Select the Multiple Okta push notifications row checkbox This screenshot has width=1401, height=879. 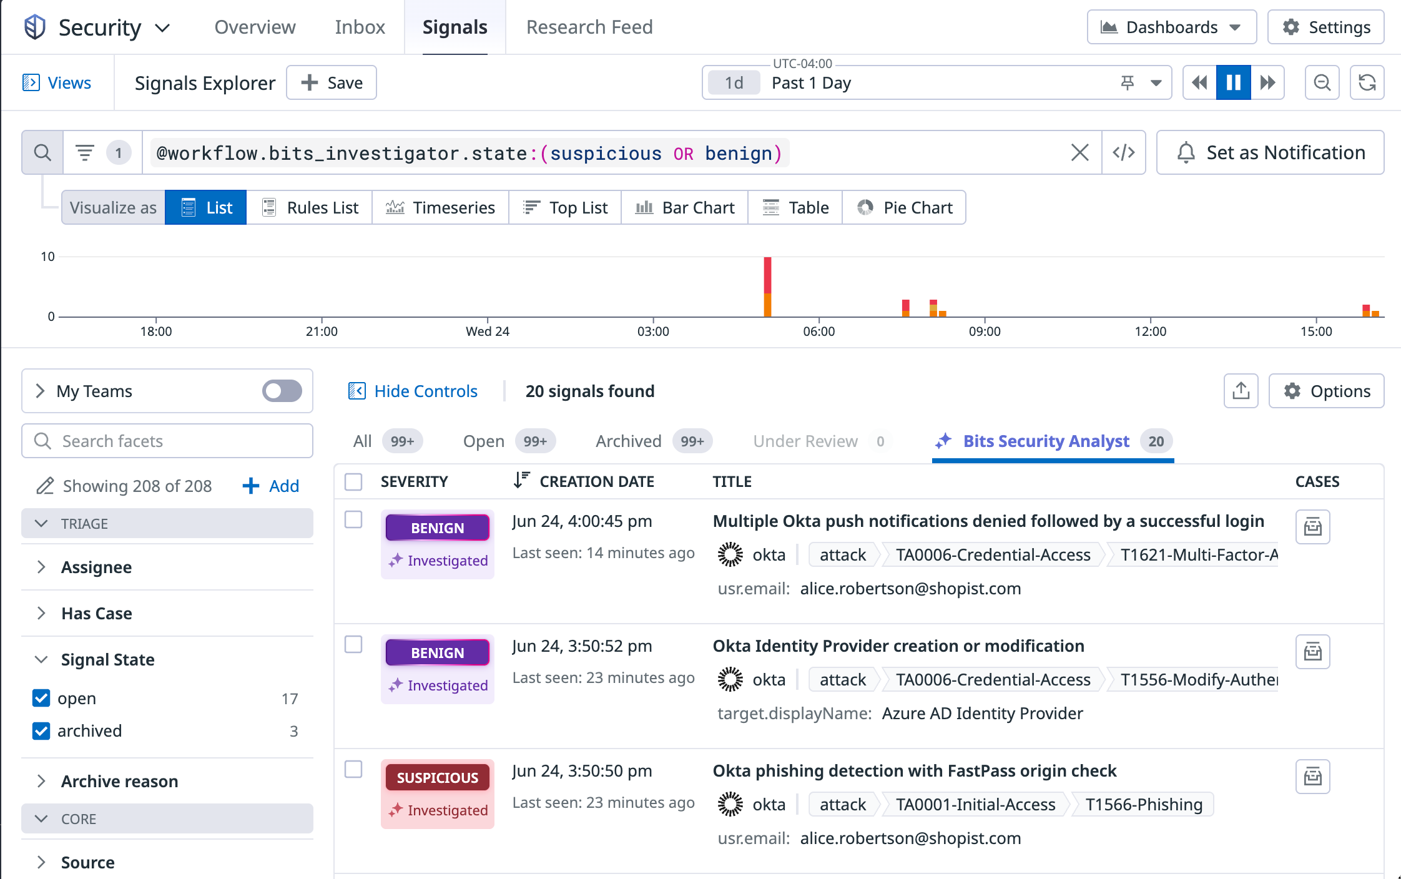[x=353, y=520]
